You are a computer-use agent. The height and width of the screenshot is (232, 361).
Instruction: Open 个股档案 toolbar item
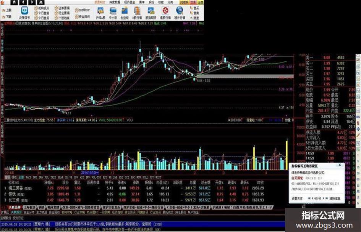[x=62, y=18]
